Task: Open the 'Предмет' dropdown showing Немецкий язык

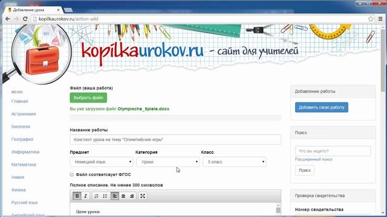Action: (x=102, y=162)
